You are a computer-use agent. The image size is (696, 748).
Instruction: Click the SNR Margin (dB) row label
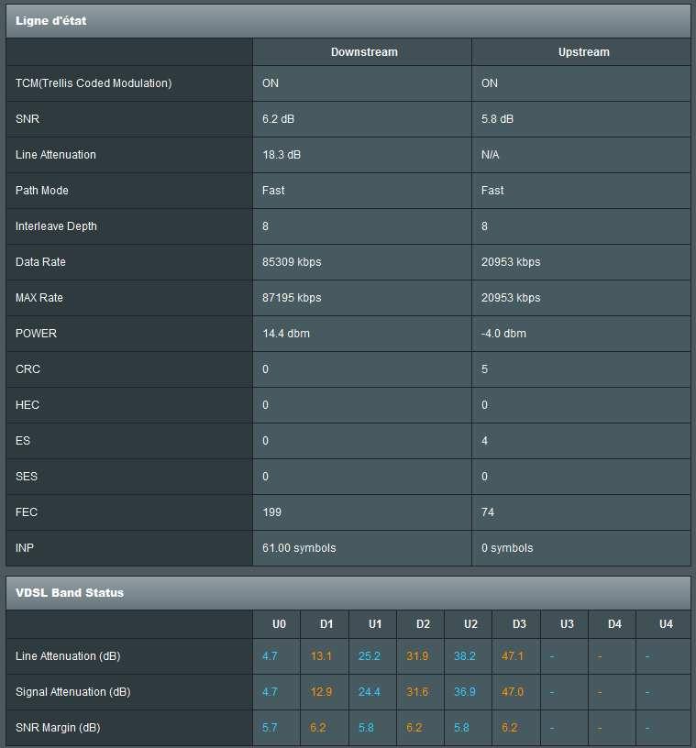[x=58, y=728]
